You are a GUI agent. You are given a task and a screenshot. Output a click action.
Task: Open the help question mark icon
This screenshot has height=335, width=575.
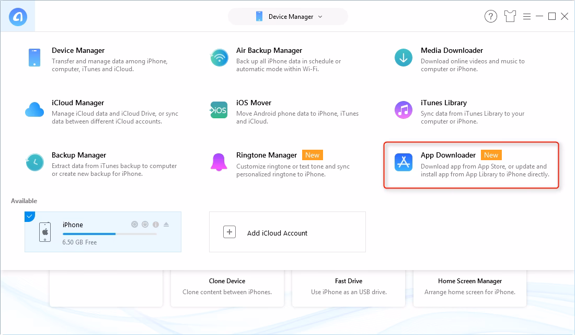point(490,16)
